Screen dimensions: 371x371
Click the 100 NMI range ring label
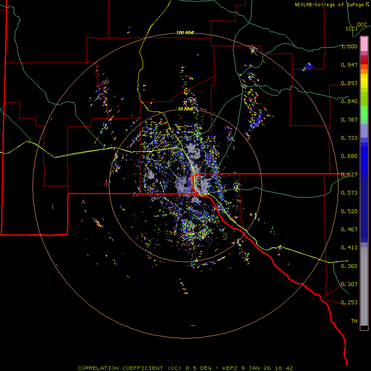[x=185, y=33]
